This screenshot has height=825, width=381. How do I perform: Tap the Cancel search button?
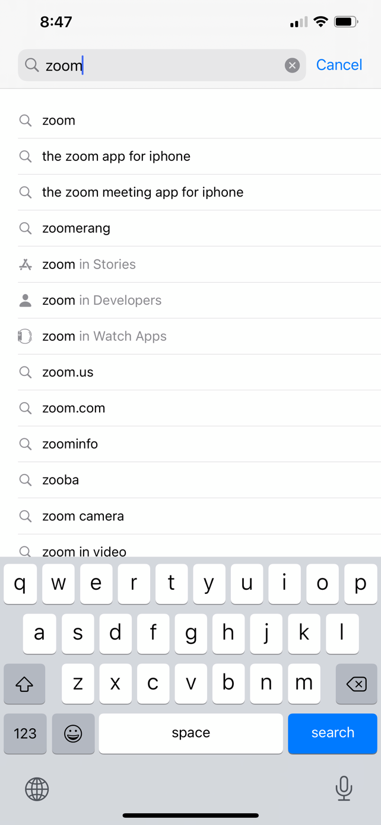[x=339, y=65]
